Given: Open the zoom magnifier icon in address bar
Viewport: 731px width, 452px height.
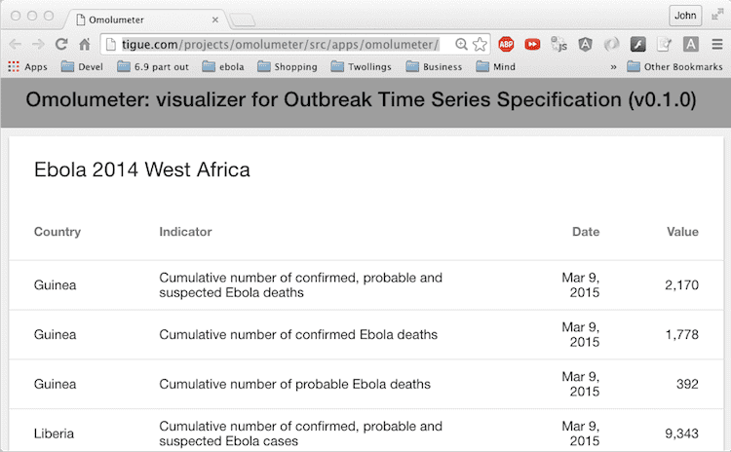Looking at the screenshot, I should pos(461,44).
